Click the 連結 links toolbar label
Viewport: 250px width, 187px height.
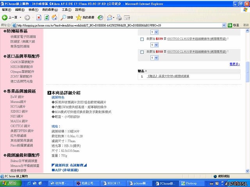(x=246, y=25)
